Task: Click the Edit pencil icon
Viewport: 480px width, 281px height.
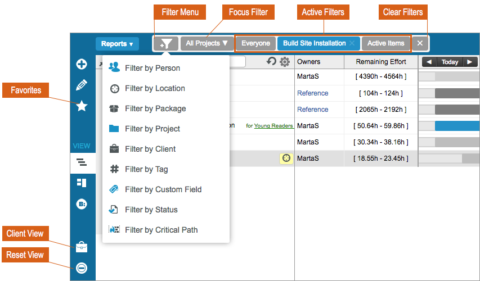Action: point(82,85)
